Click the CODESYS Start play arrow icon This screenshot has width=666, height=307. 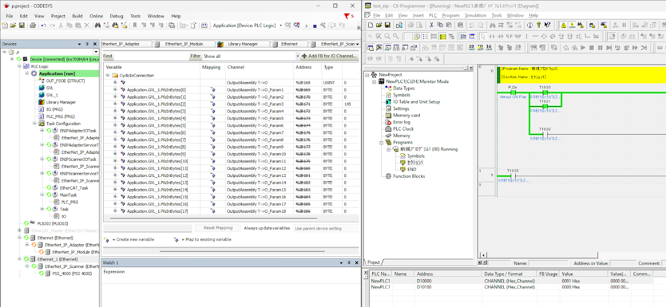tap(307, 26)
